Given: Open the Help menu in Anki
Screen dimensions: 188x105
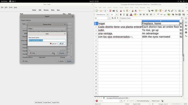Looking at the screenshot, I should [16, 7].
